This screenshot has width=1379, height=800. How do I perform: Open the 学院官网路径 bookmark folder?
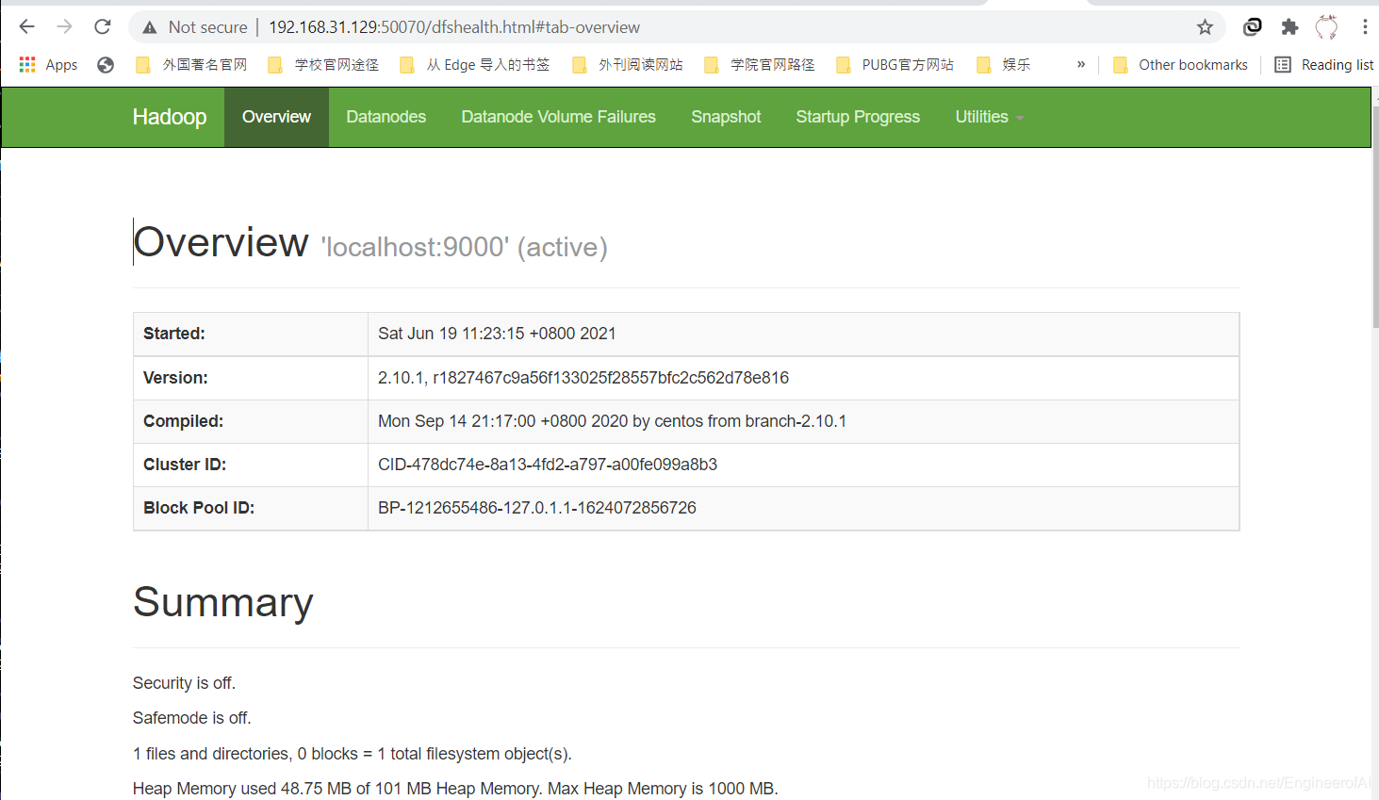(760, 64)
